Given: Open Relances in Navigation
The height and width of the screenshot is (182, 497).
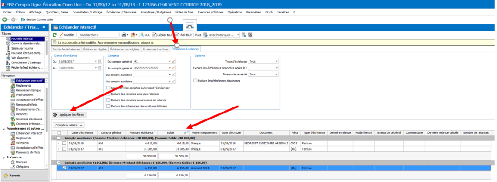Looking at the screenshot, I should tap(21, 114).
